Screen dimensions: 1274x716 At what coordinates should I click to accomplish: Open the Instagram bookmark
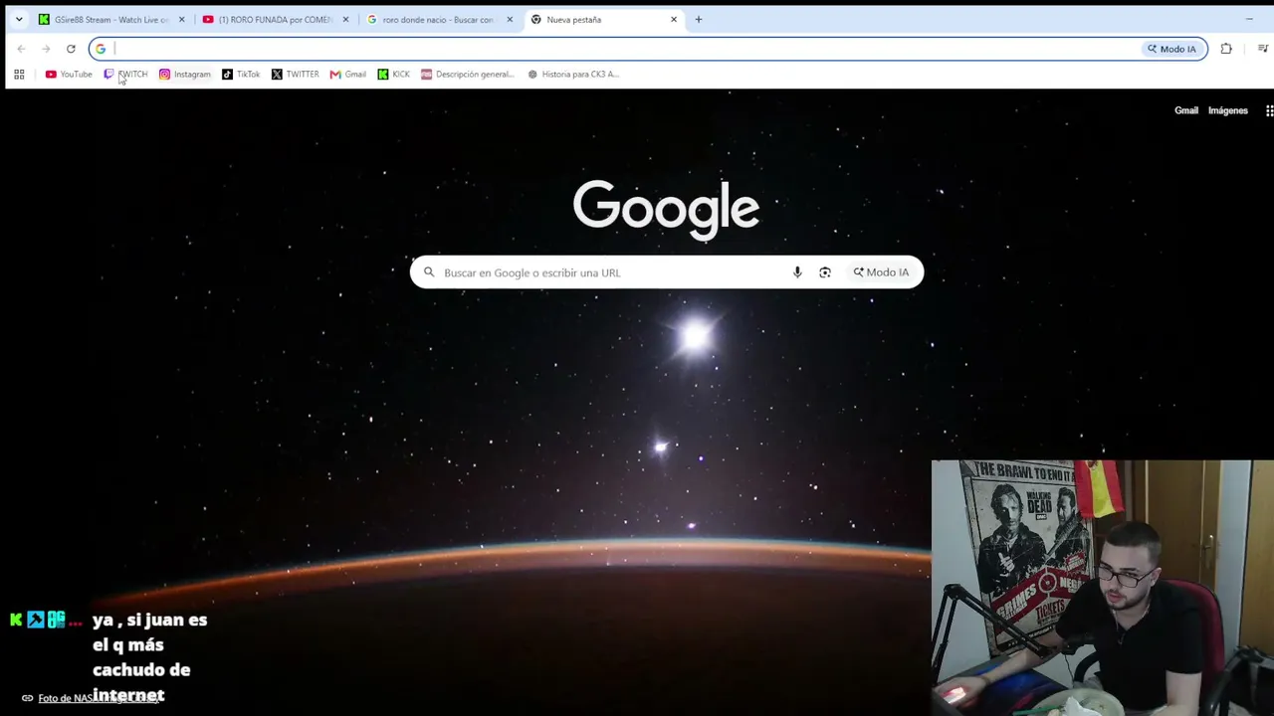click(x=185, y=75)
